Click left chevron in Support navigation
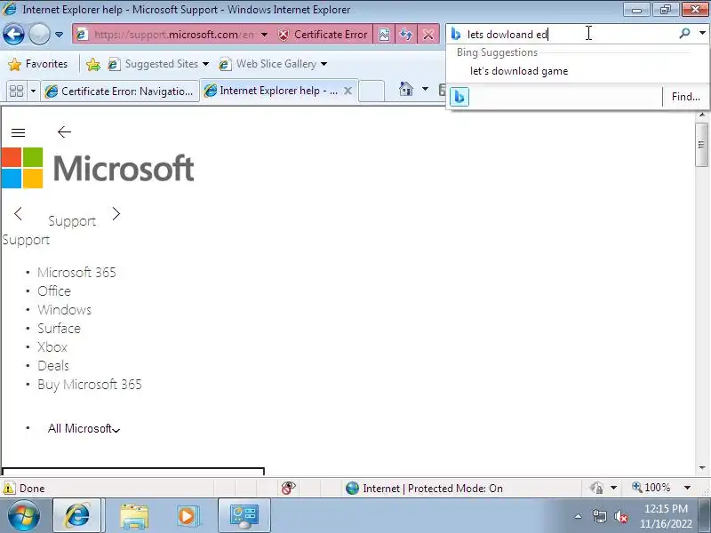The image size is (711, 533). 18,213
